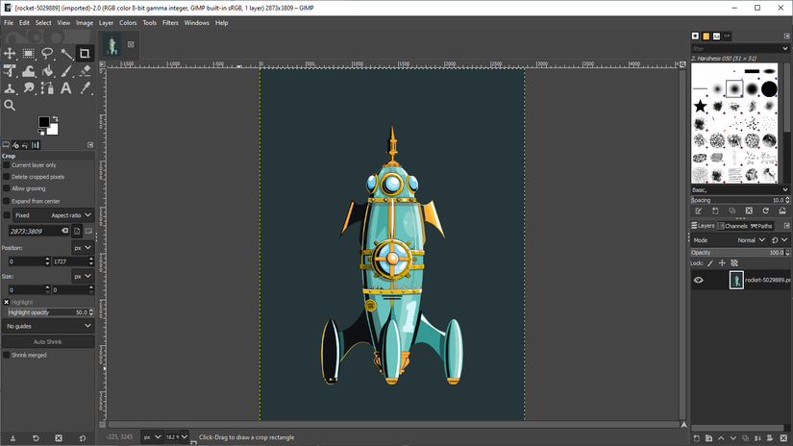The width and height of the screenshot is (793, 446).
Task: Select the Move tool in the toolbox
Action: 11,54
